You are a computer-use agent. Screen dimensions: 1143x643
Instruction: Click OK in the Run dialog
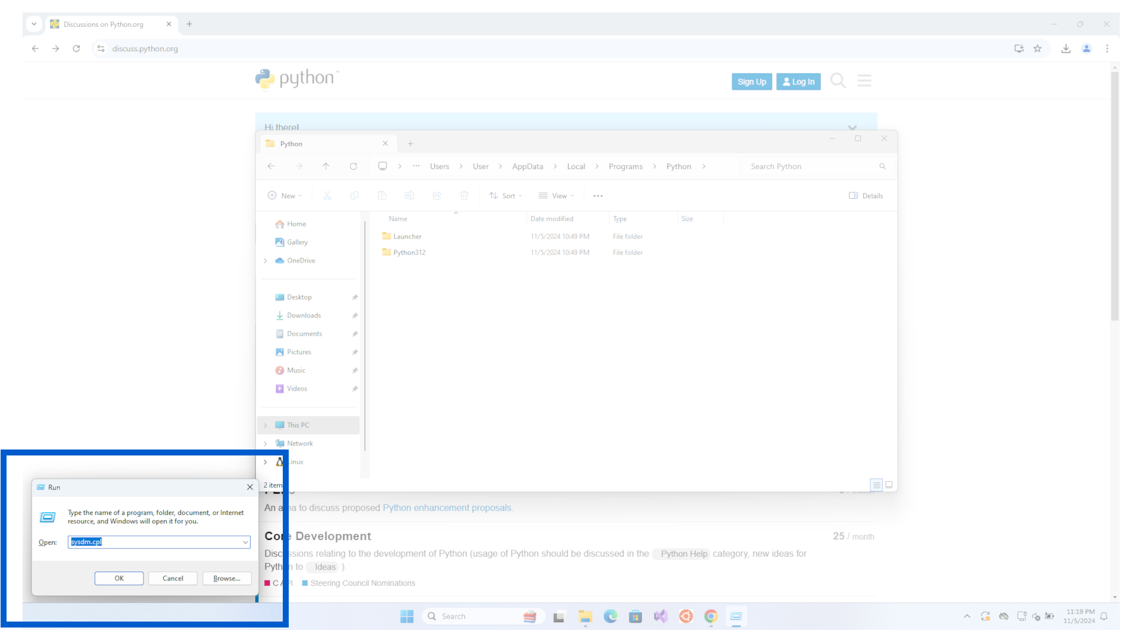(119, 578)
